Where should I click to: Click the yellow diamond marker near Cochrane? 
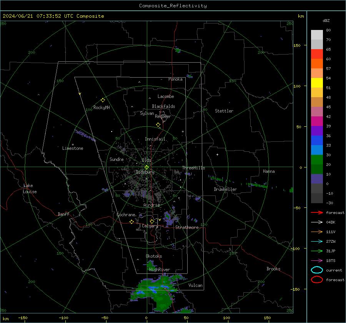(132, 222)
